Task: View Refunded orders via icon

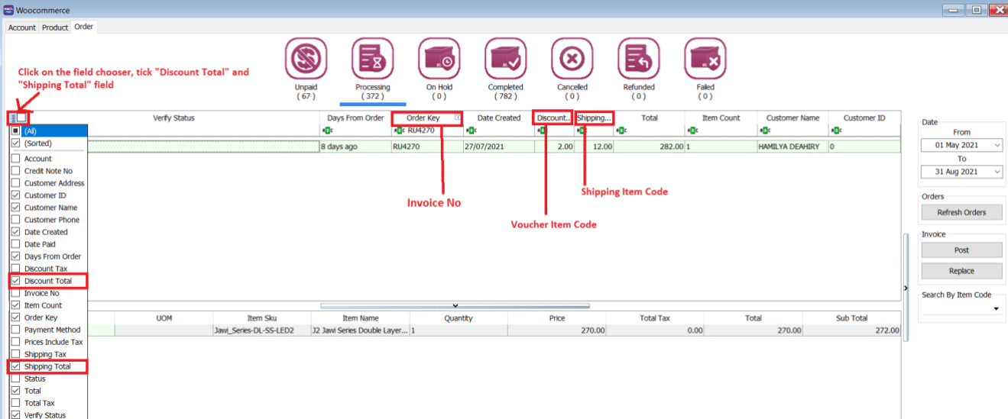Action: click(x=639, y=59)
